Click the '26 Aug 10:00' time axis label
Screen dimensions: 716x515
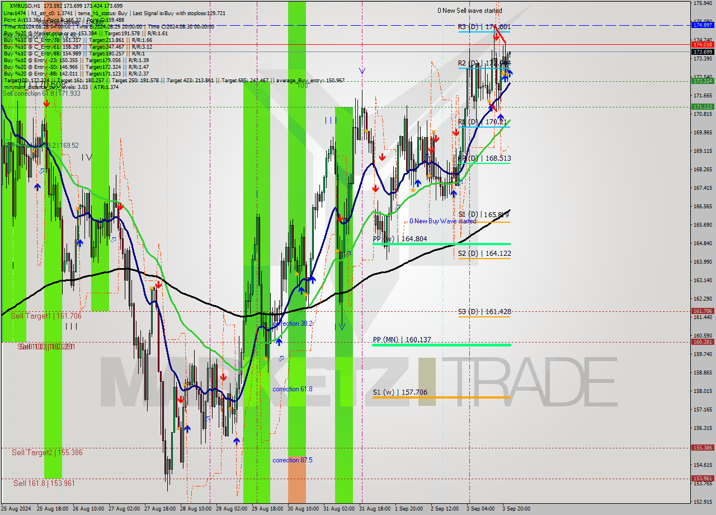coord(88,509)
